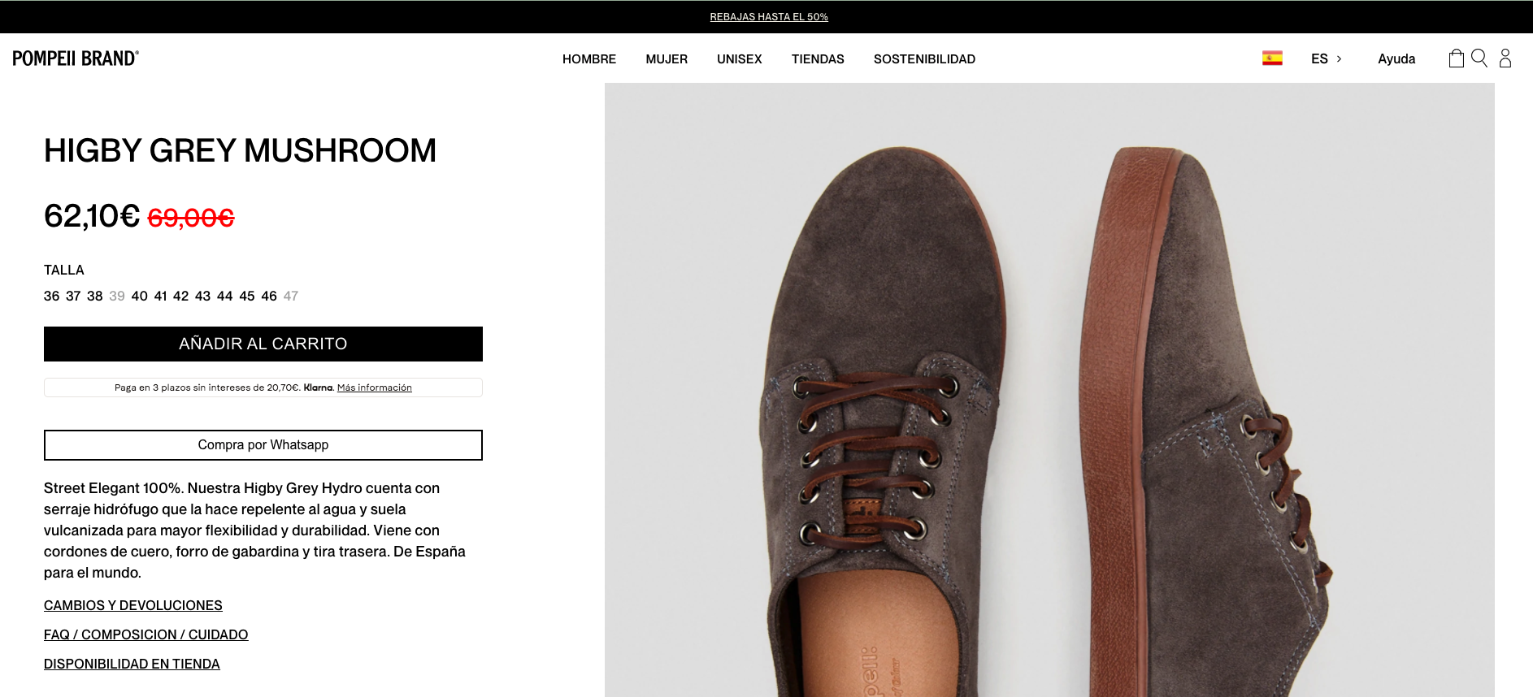Expand Cambios y Devoluciones section
The height and width of the screenshot is (697, 1533).
(x=133, y=605)
